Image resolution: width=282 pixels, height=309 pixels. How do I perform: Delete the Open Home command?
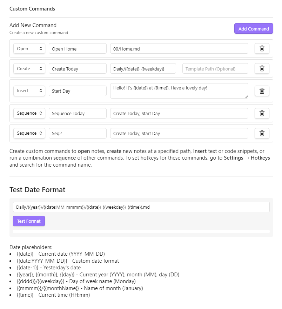click(262, 48)
